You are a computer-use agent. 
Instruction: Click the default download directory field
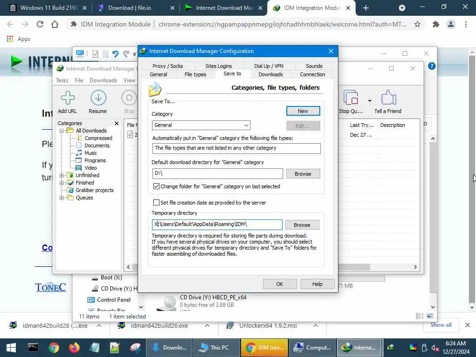tap(218, 173)
